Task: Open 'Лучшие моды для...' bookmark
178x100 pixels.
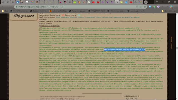Action: 78,11
